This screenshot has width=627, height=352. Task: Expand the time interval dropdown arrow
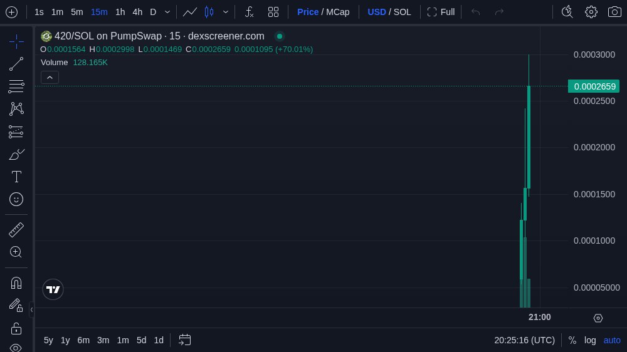167,12
